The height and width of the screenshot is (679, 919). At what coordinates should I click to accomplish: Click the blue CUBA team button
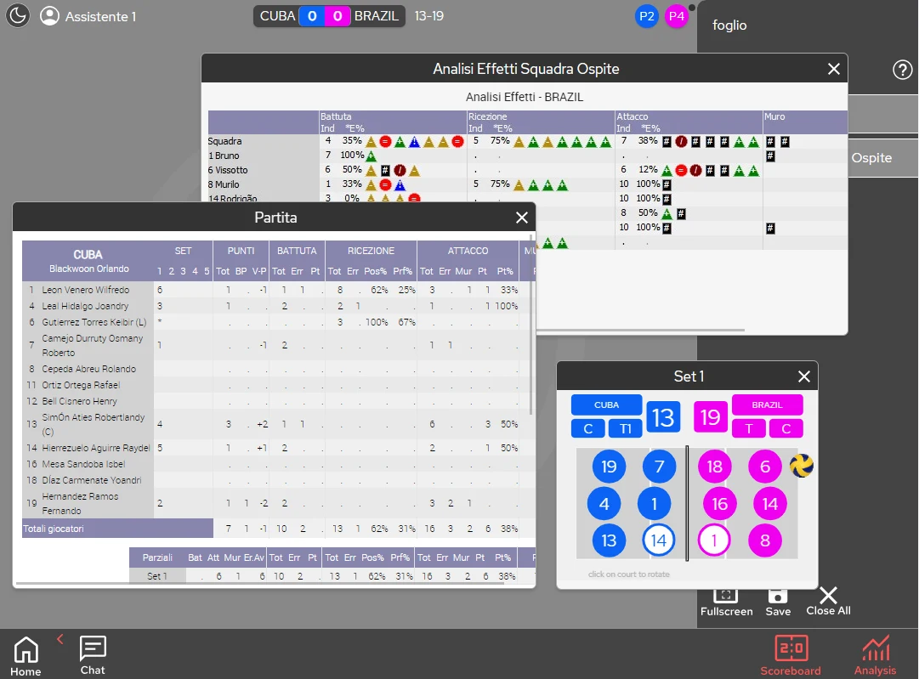(x=607, y=405)
